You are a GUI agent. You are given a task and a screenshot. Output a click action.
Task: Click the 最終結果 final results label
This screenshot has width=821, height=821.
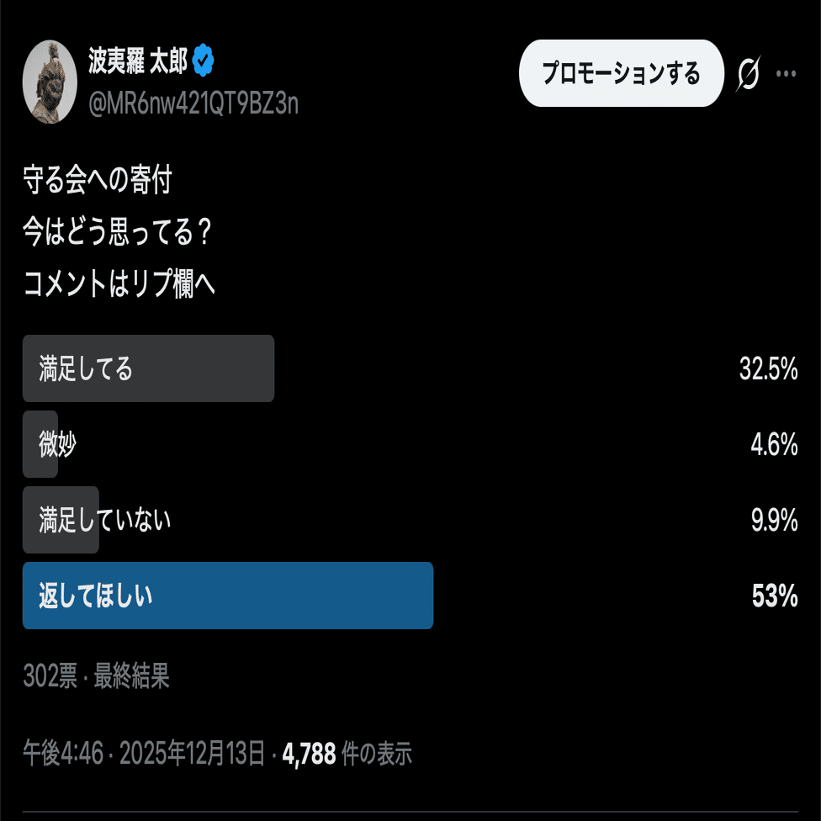(x=132, y=675)
